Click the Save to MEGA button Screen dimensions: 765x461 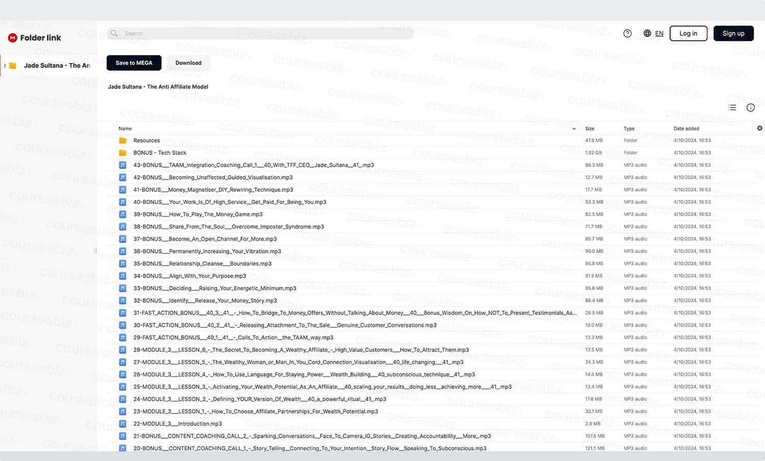(x=134, y=63)
